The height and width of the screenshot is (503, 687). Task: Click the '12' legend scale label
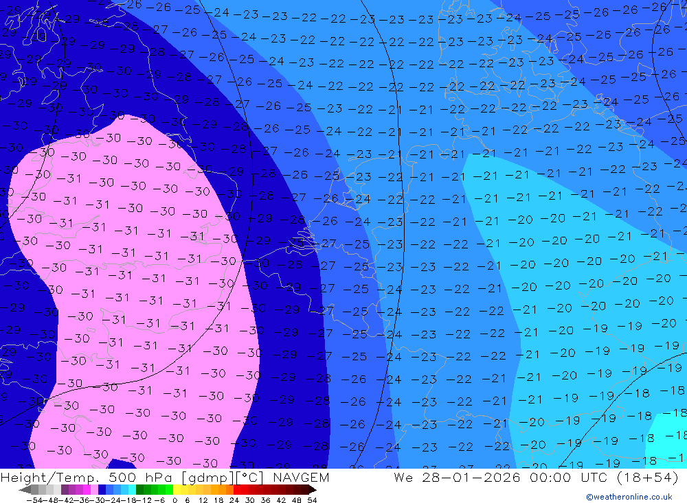tap(203, 500)
